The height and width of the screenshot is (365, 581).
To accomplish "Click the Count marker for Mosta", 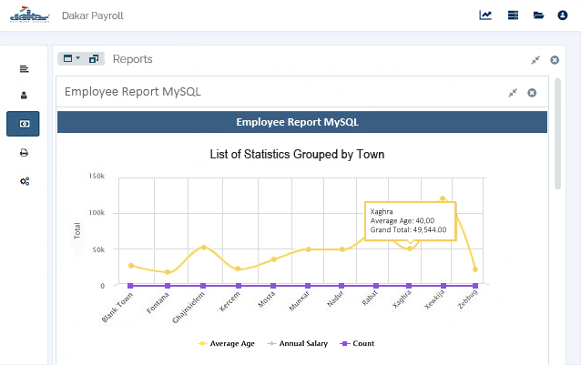I will (273, 286).
